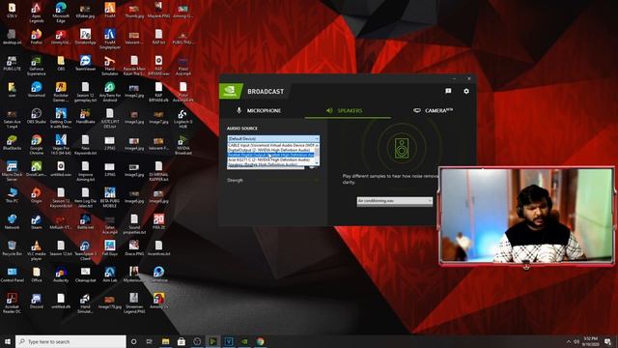Select Speakers Realtek High Definition Audio option

[x=270, y=164]
